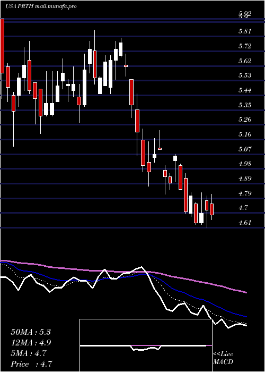The width and height of the screenshot is (265, 372).
Task: Click the last red candlestick on the right
Action: coord(212,209)
